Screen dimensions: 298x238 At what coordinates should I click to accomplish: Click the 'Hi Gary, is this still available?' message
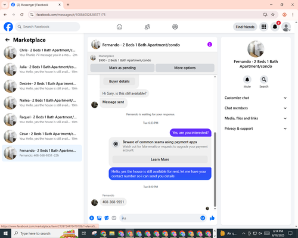124,93
